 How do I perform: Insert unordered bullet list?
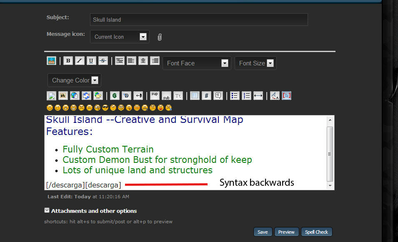[x=235, y=96]
